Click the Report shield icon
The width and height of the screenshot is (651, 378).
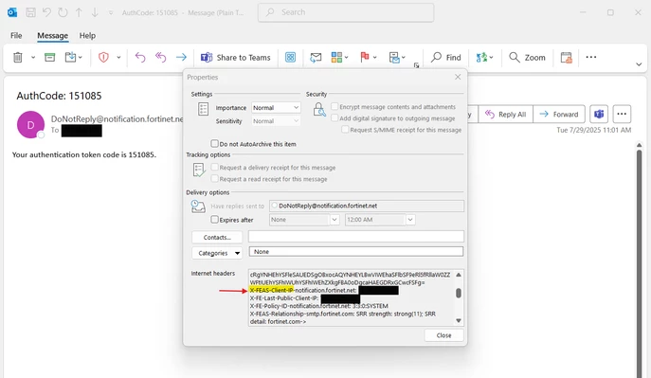point(103,57)
